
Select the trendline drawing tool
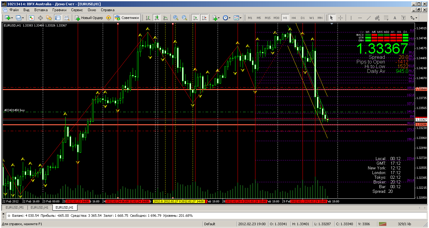pos(368,18)
